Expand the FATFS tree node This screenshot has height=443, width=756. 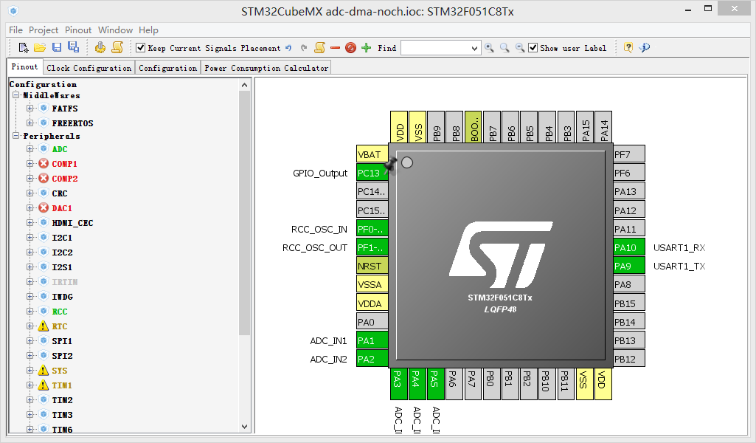(30, 108)
